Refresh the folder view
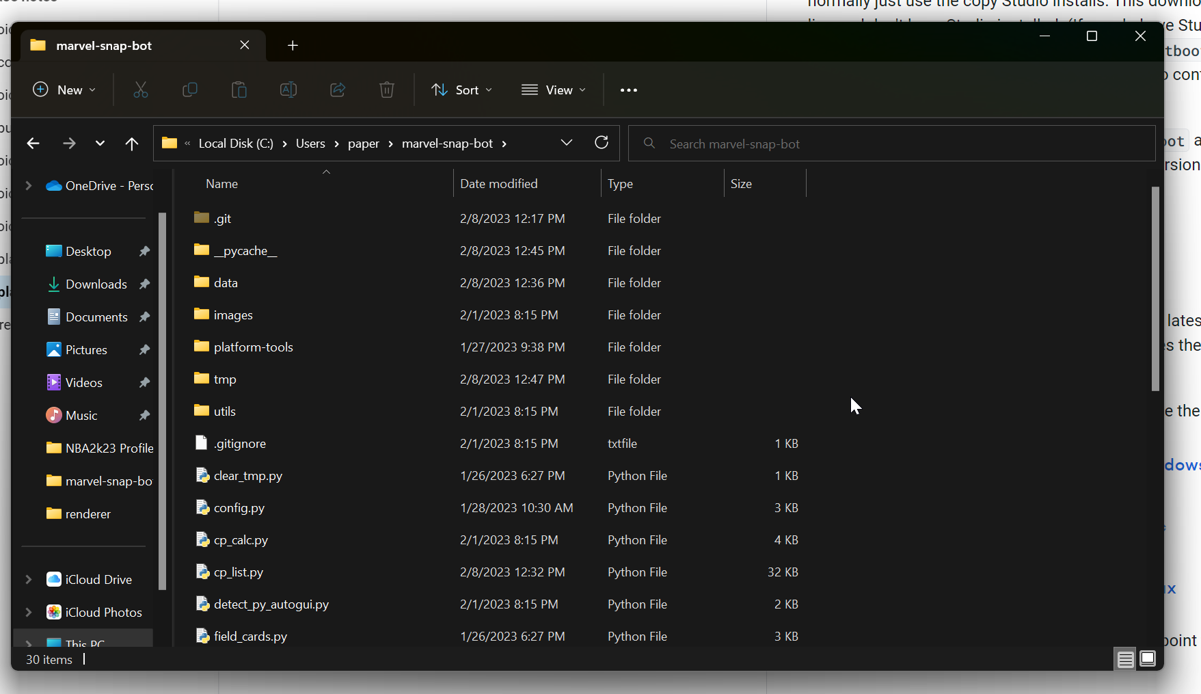Image resolution: width=1201 pixels, height=694 pixels. coord(601,143)
